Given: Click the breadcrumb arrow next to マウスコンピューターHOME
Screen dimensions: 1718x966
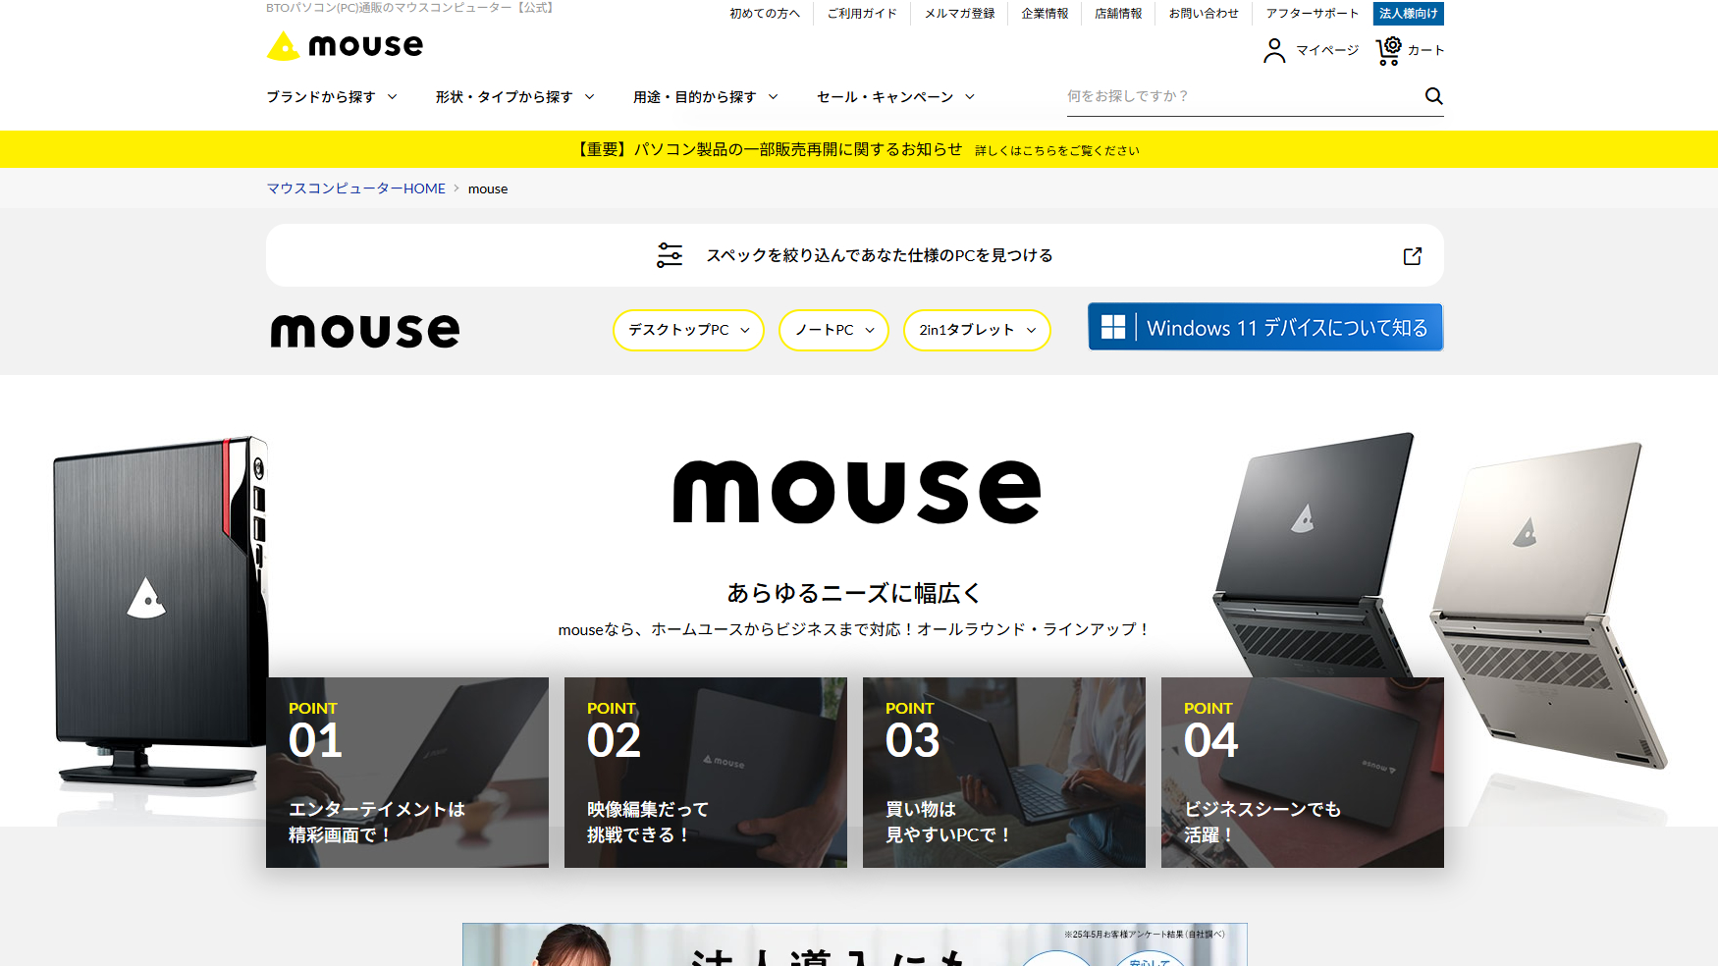Looking at the screenshot, I should coord(456,188).
